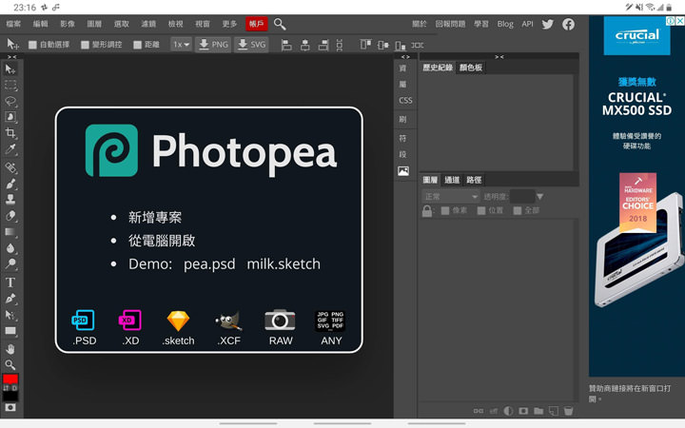Screen dimensions: 685x428
Task: Select the Path Select tool
Action: click(x=10, y=315)
